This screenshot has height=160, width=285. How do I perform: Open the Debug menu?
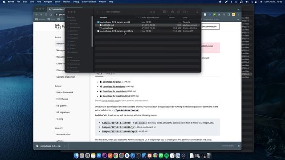(76, 2)
